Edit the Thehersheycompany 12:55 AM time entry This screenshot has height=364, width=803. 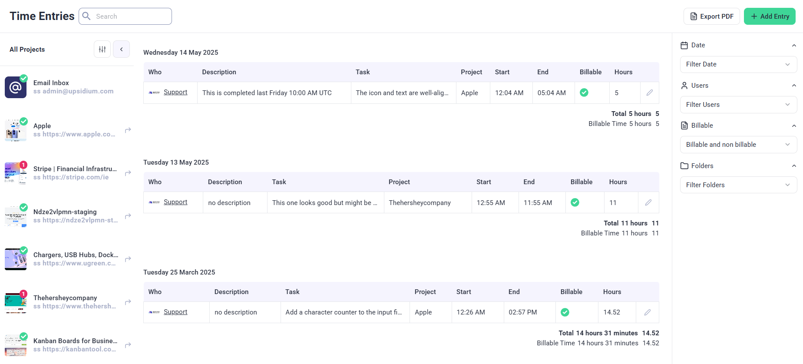[x=648, y=202]
